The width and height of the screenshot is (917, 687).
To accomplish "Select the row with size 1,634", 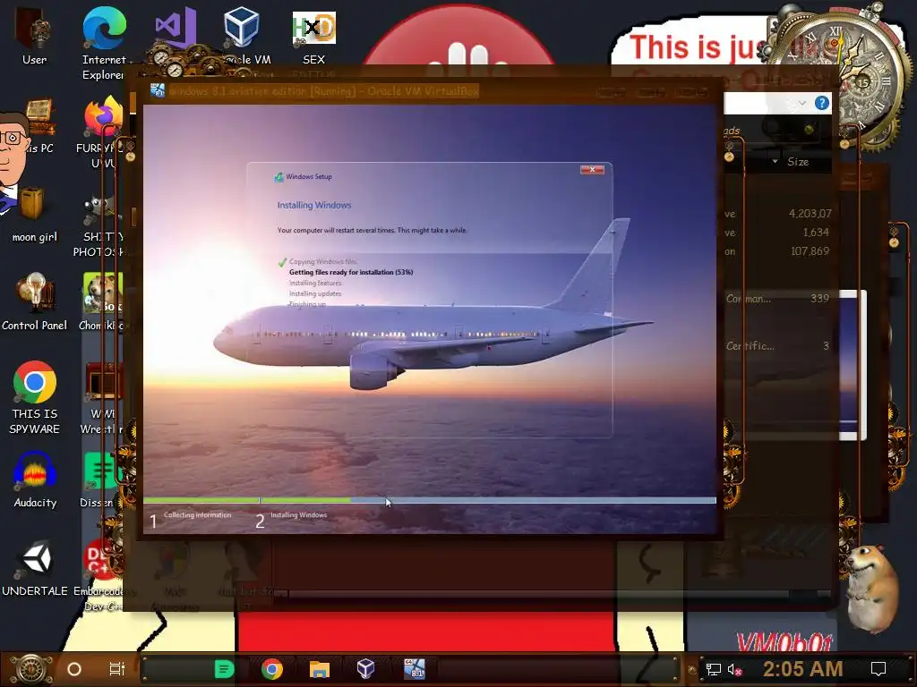I will pyautogui.click(x=778, y=233).
